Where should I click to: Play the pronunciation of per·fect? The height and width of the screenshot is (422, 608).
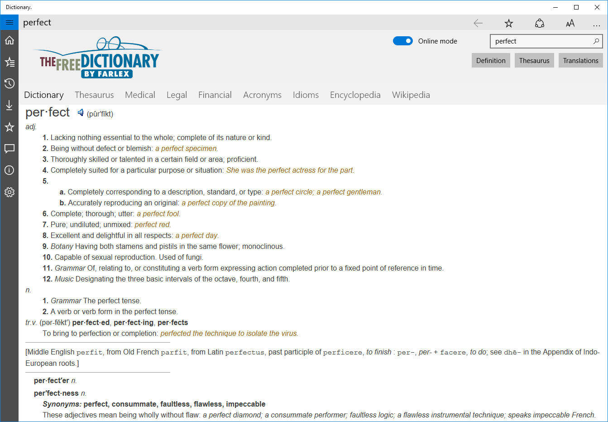[x=81, y=112]
